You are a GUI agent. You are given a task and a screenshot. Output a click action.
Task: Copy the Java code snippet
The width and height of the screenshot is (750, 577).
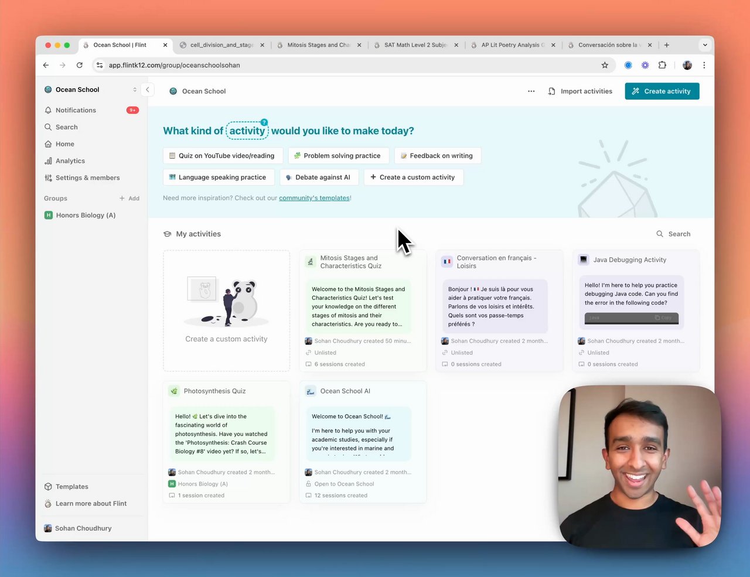click(x=663, y=318)
